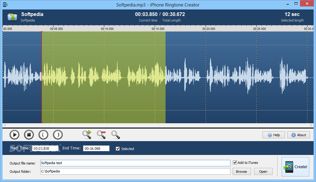Click inside the green selected waveform region
316x182 pixels.
pyautogui.click(x=104, y=77)
